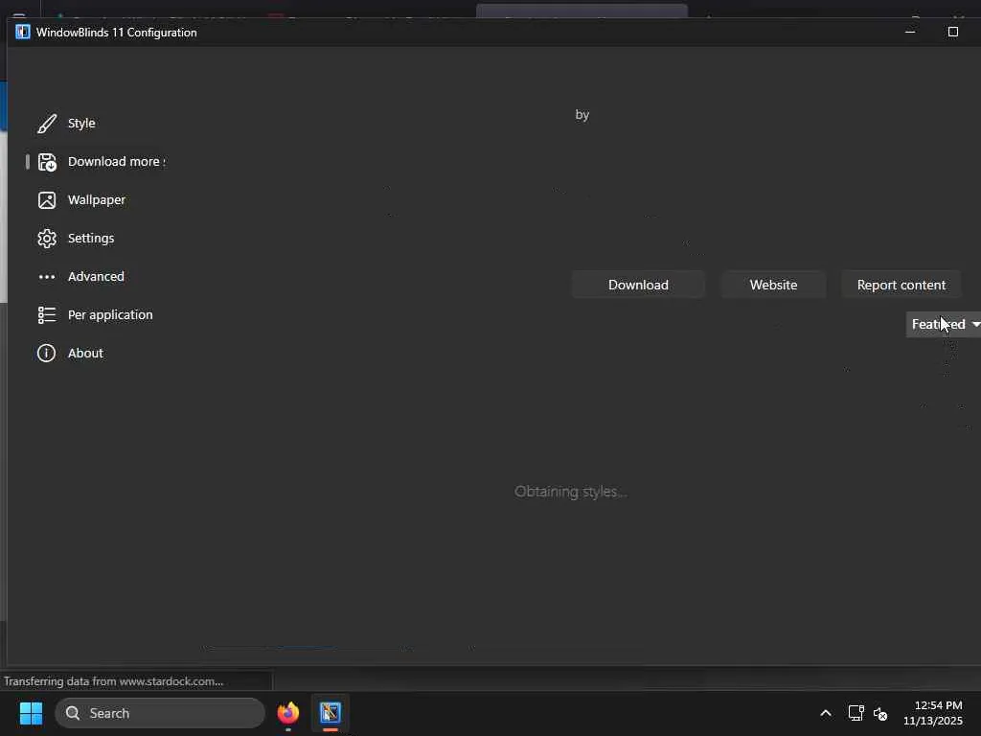Click the Wallpaper picture icon

click(x=47, y=200)
